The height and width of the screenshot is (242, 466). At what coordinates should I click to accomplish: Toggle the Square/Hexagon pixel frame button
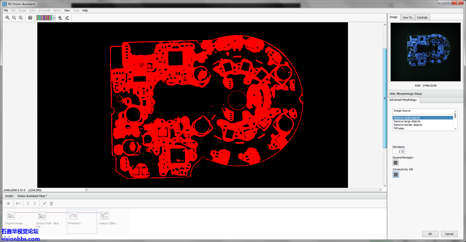coord(396,163)
